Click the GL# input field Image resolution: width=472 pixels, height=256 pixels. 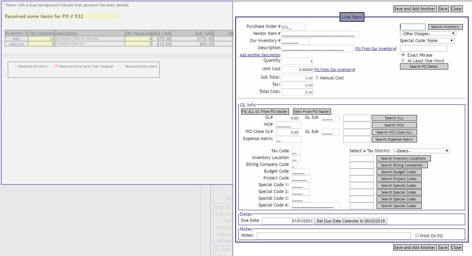coord(287,118)
